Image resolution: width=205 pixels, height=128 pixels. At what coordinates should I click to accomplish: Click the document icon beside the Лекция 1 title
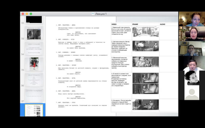click(x=93, y=14)
